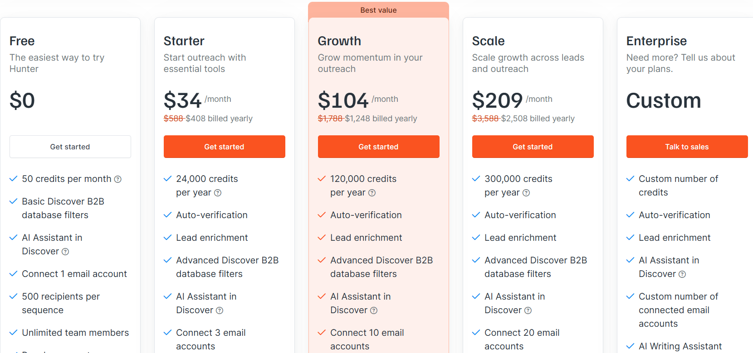Click the 120,000 credits per year help icon

pyautogui.click(x=372, y=192)
